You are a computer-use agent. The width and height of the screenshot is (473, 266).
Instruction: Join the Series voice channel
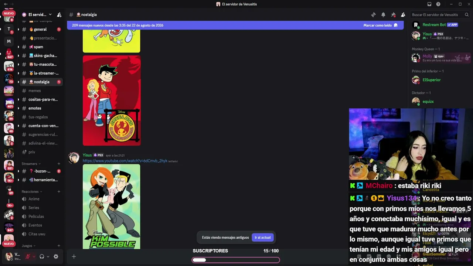(41, 208)
